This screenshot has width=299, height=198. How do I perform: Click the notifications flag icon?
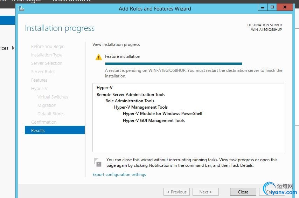97,162
